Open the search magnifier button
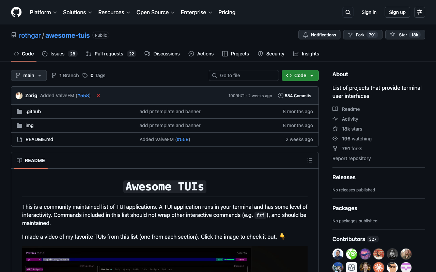The width and height of the screenshot is (436, 272). click(x=348, y=12)
